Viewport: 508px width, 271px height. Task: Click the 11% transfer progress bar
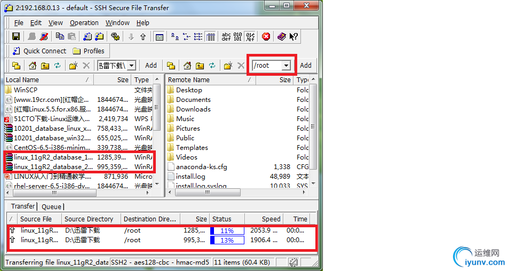[x=227, y=230]
